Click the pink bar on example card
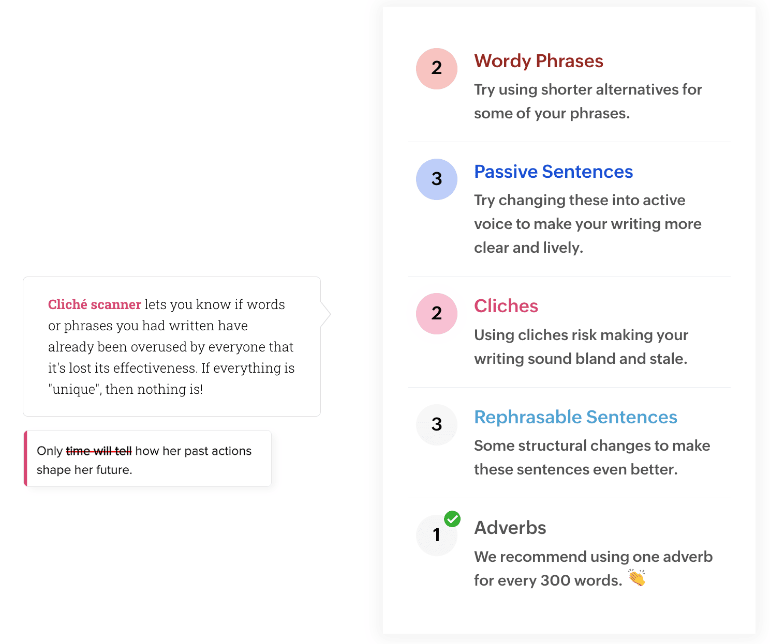Viewport: 770px width, 644px height. (25, 458)
